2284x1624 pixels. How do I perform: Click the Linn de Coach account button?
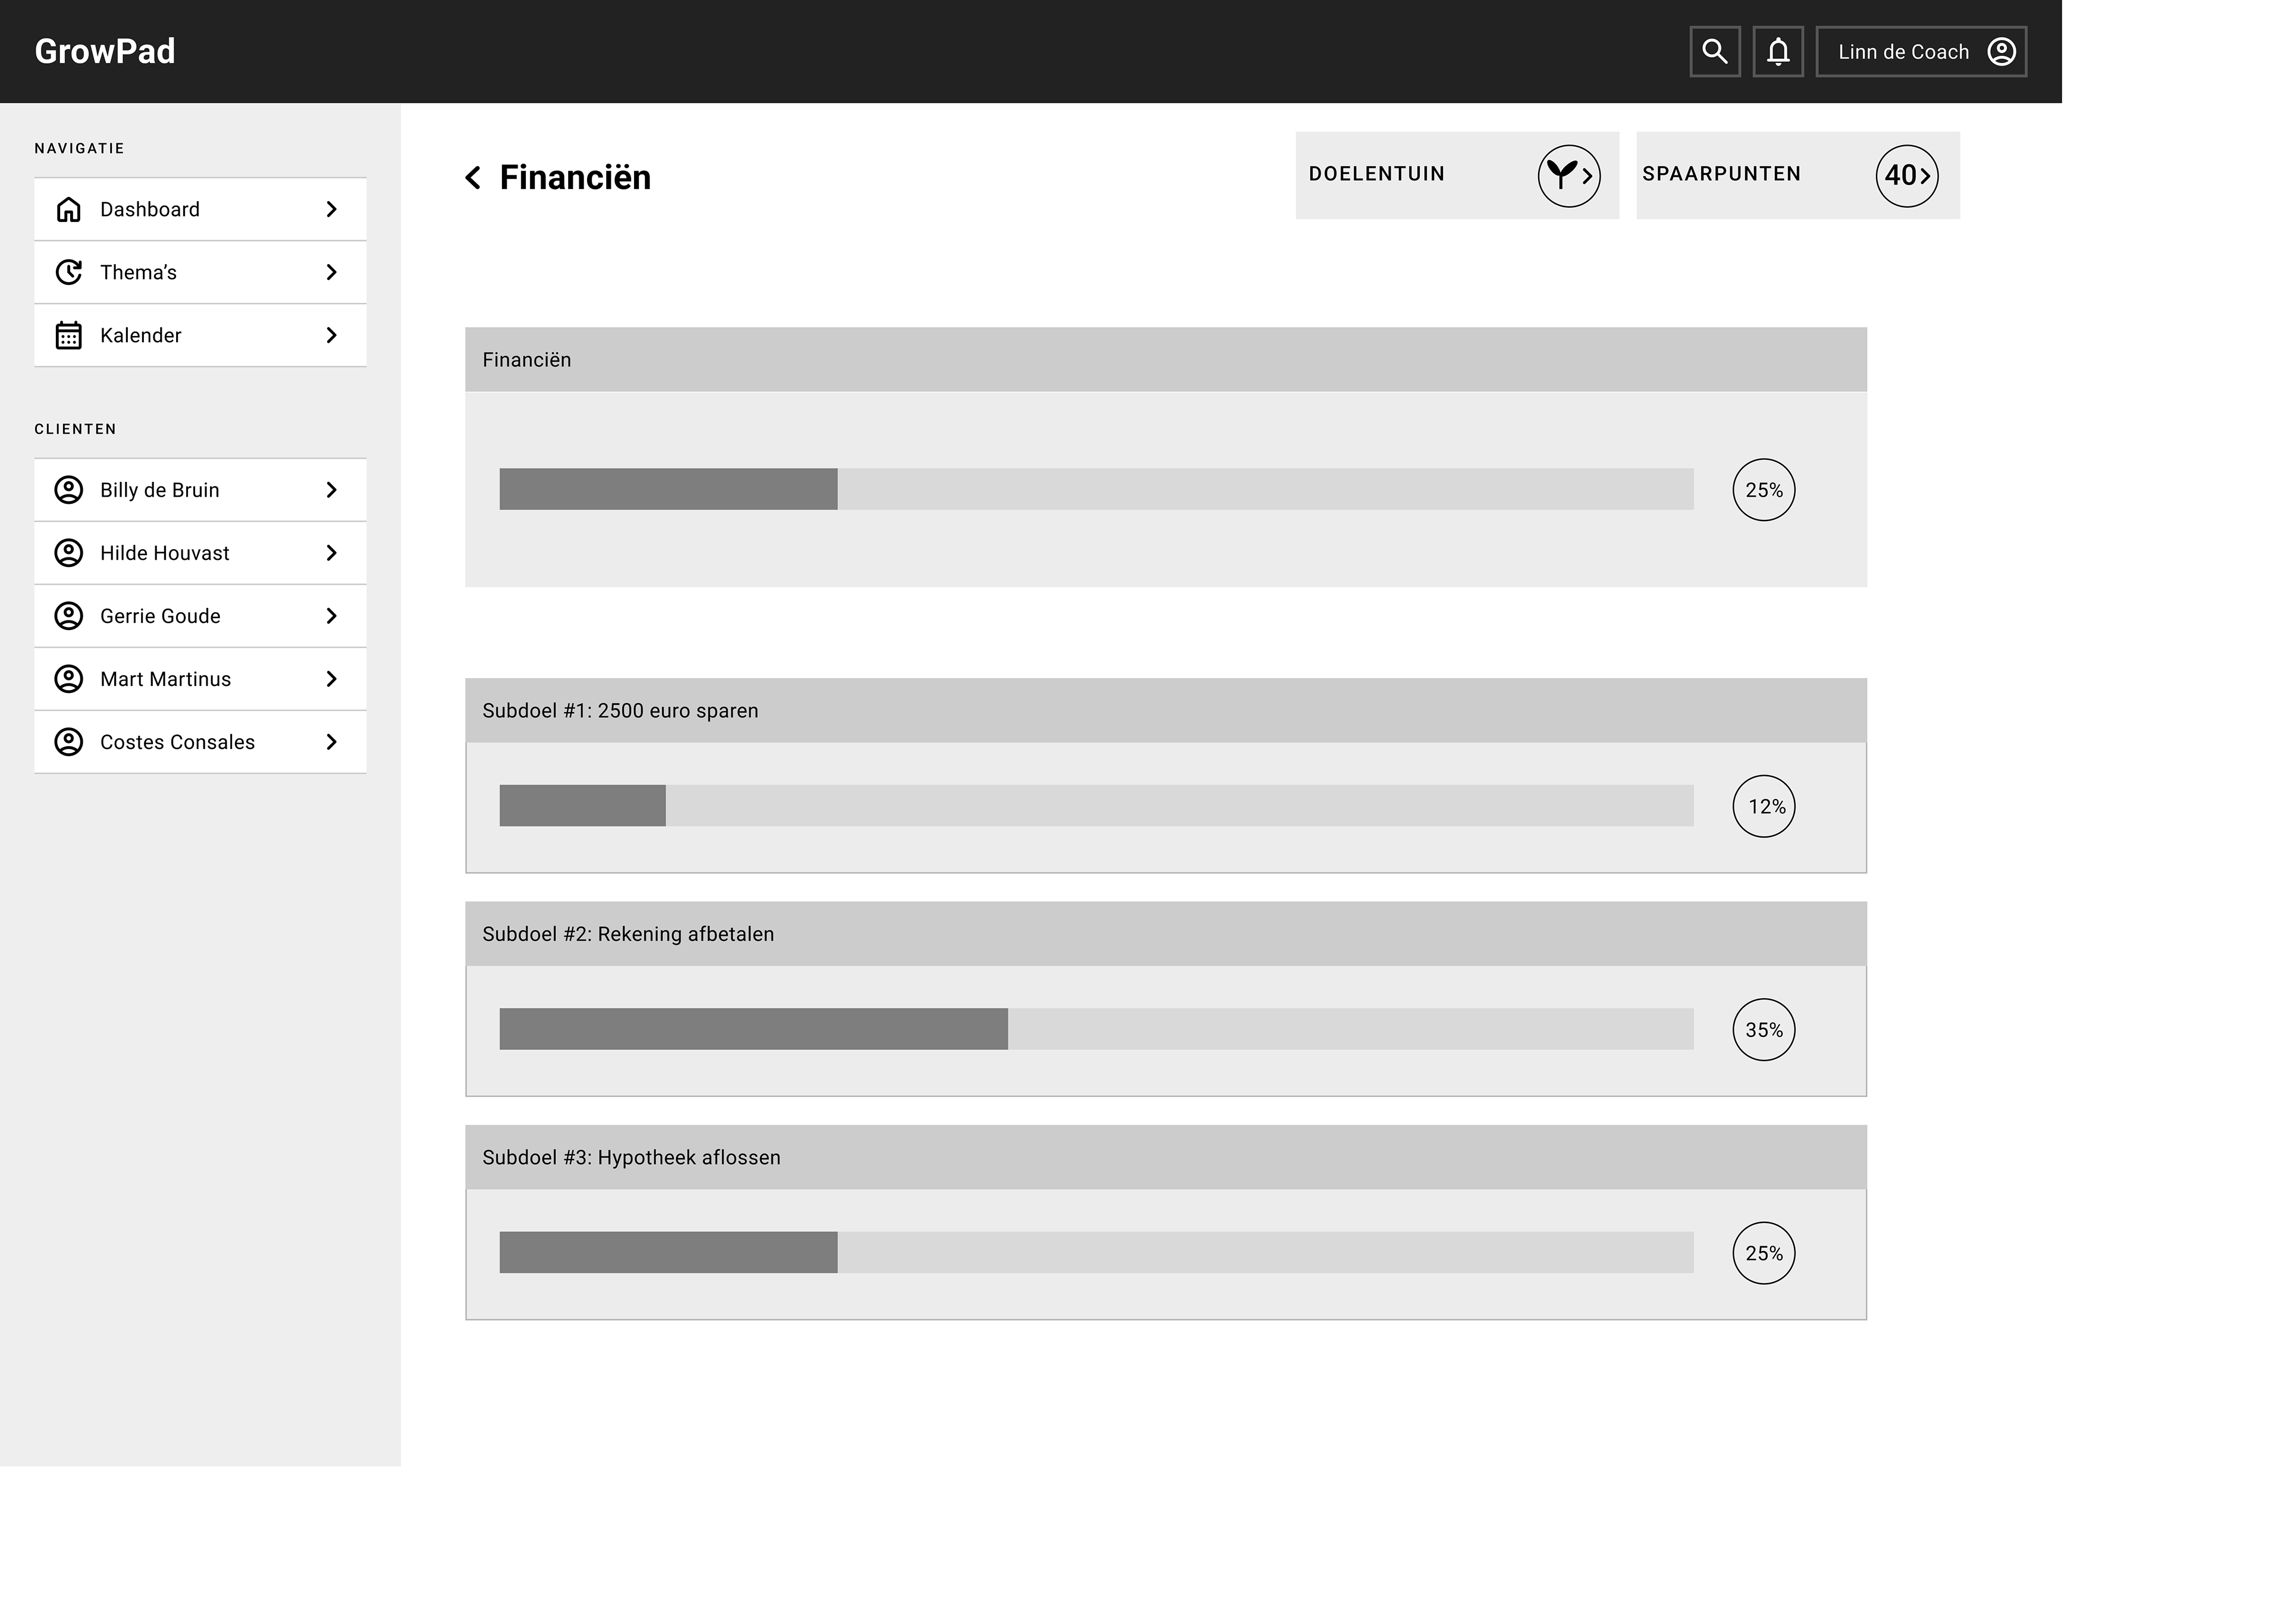tap(1920, 51)
